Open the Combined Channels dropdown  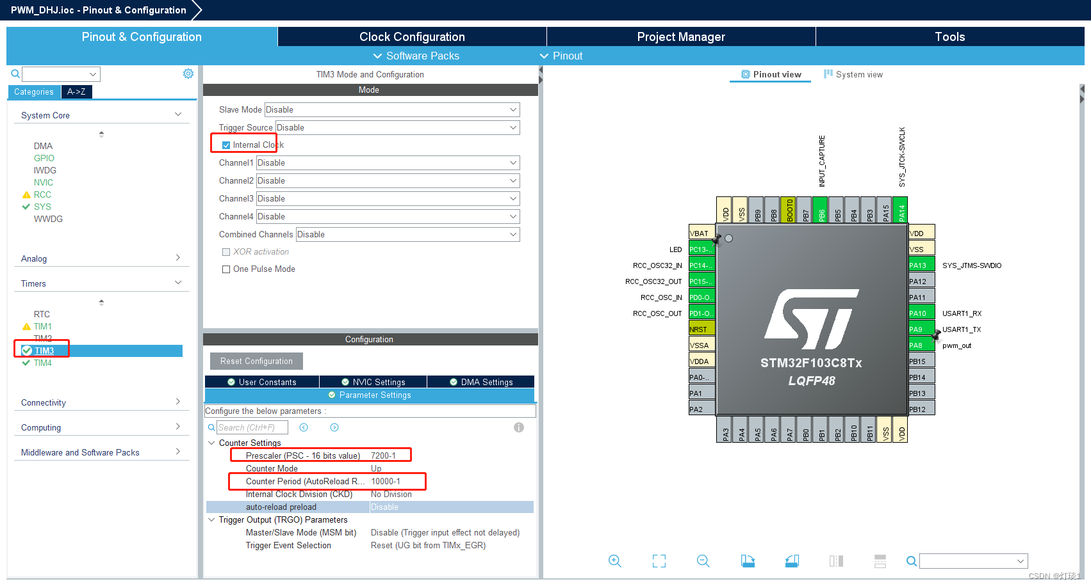pos(408,234)
